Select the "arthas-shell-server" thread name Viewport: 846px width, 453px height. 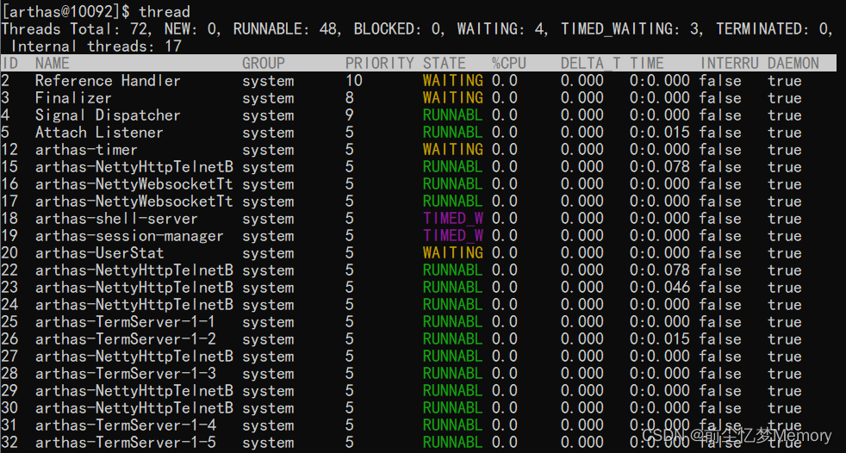[116, 219]
